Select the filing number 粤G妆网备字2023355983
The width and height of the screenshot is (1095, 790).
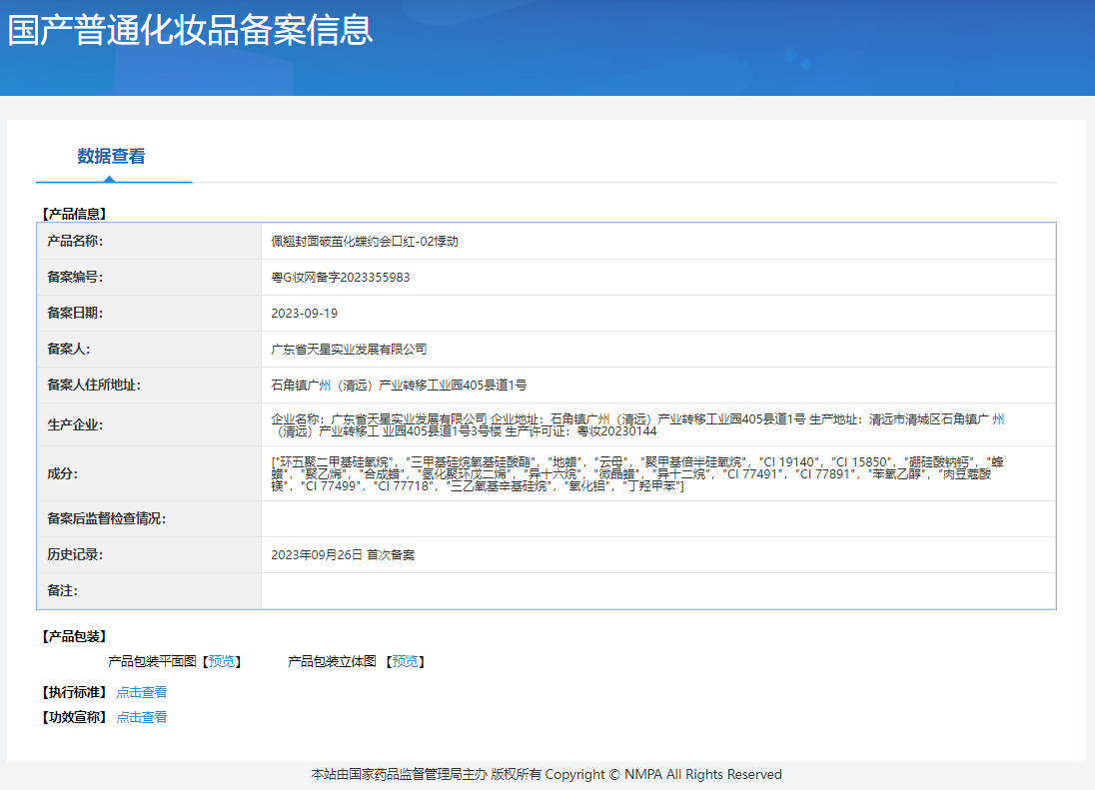pyautogui.click(x=340, y=277)
